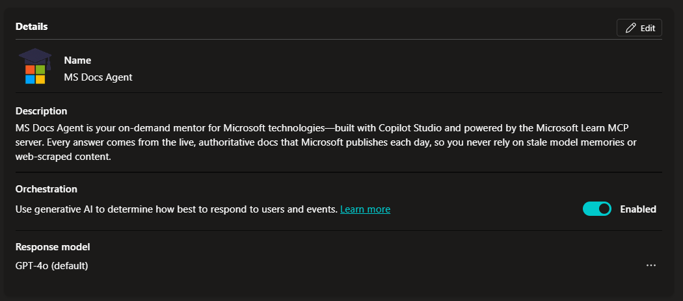Click the Enabled status label
Viewport: 683px width, 301px height.
tap(638, 209)
